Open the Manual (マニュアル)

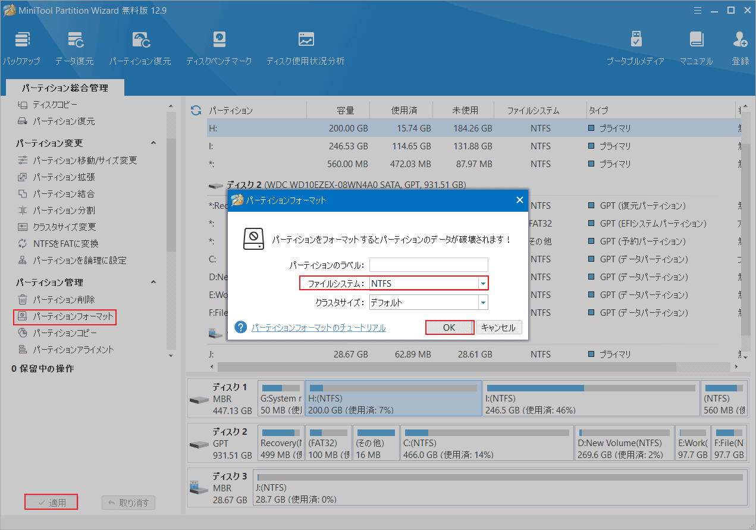[696, 48]
